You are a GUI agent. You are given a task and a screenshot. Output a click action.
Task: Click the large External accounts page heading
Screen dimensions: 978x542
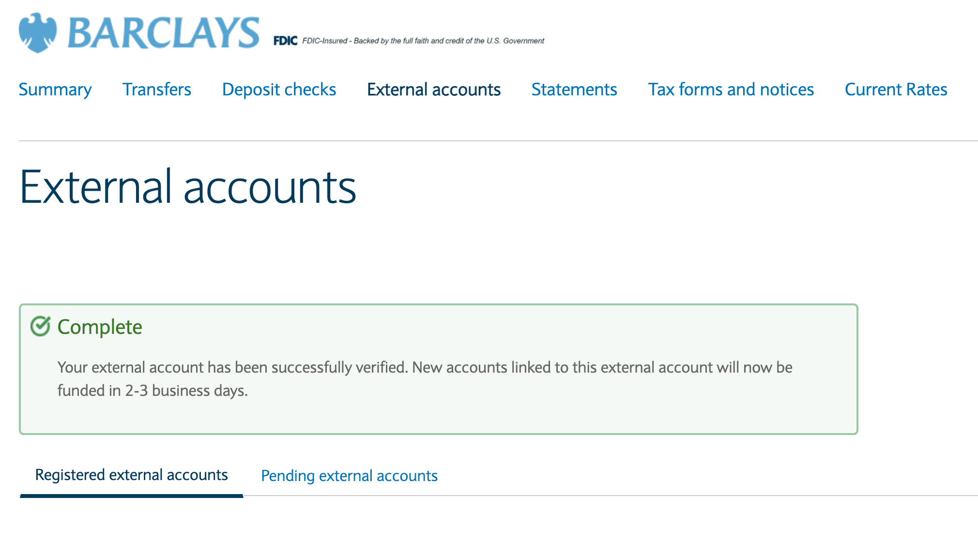tap(188, 187)
